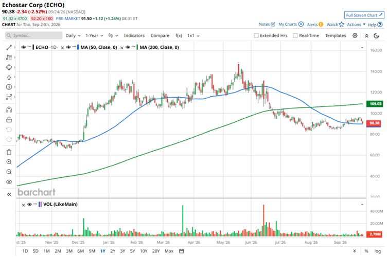Select the trend line drawing tool
This screenshot has width=387, height=257.
coord(9,47)
